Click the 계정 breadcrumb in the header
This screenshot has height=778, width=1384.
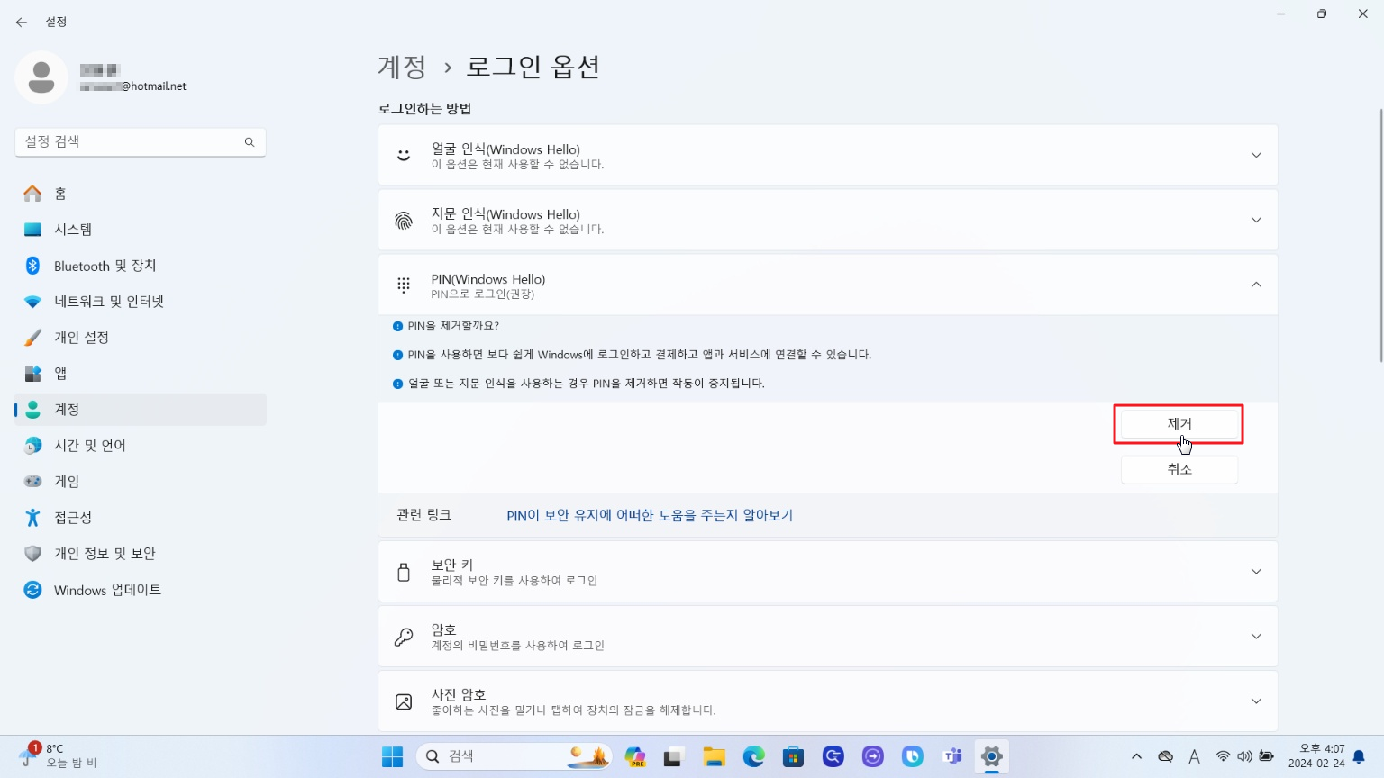pyautogui.click(x=400, y=66)
